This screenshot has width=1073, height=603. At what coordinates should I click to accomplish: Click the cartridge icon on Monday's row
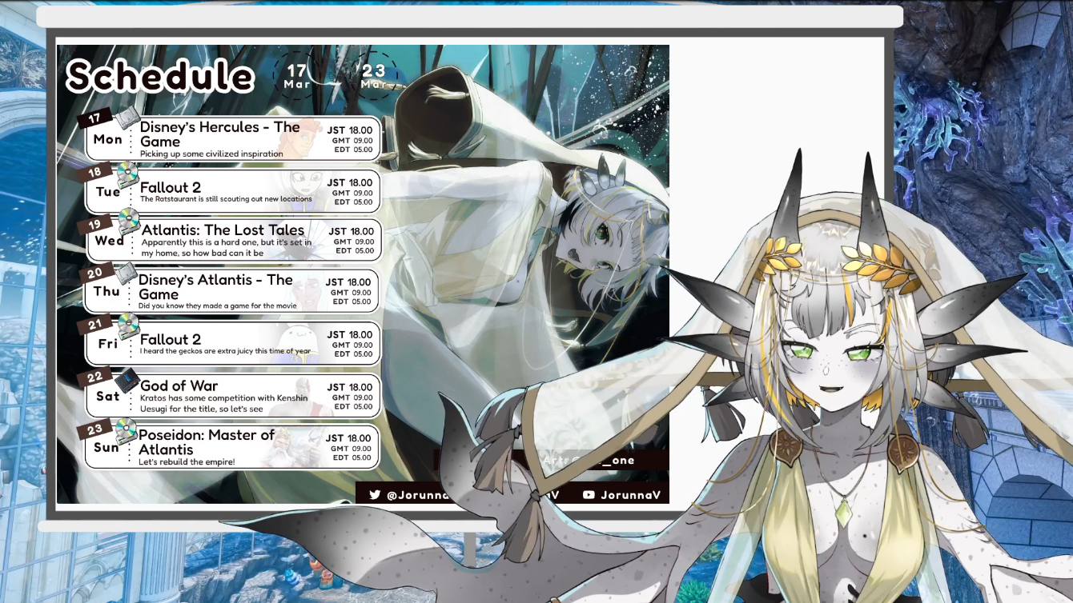(127, 118)
